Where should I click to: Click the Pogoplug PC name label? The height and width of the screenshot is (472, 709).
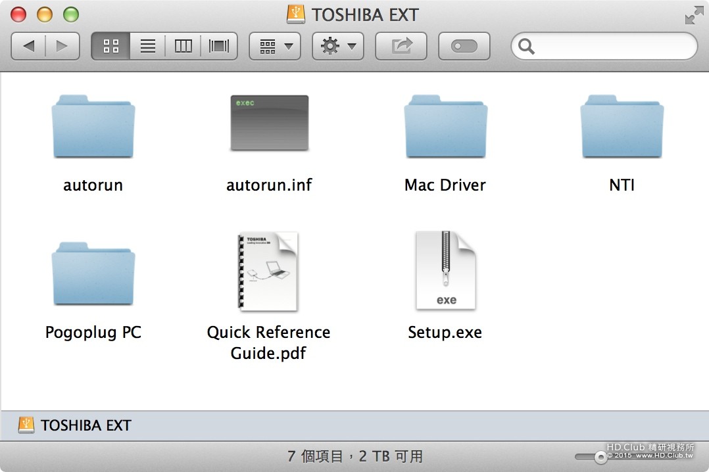(93, 333)
